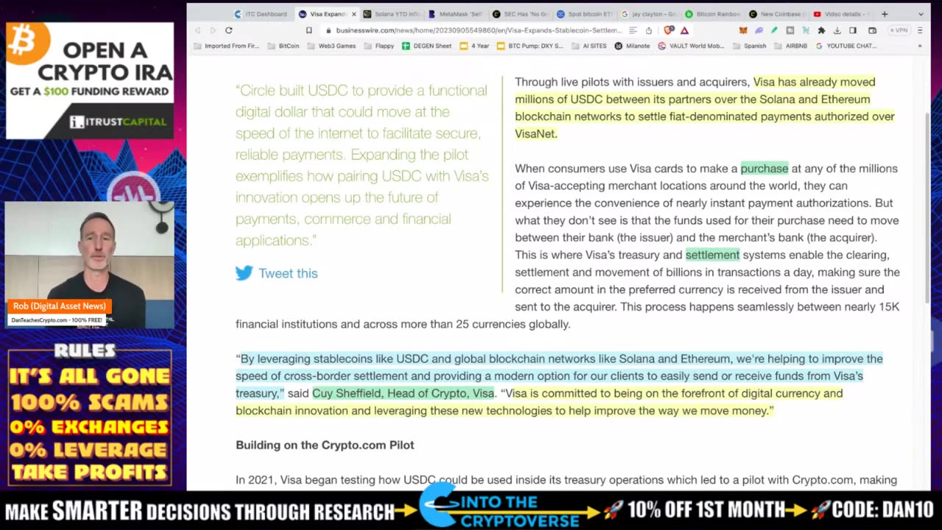Switch to the Bitcoin Rainbow tab
Image resolution: width=942 pixels, height=530 pixels.
712,14
